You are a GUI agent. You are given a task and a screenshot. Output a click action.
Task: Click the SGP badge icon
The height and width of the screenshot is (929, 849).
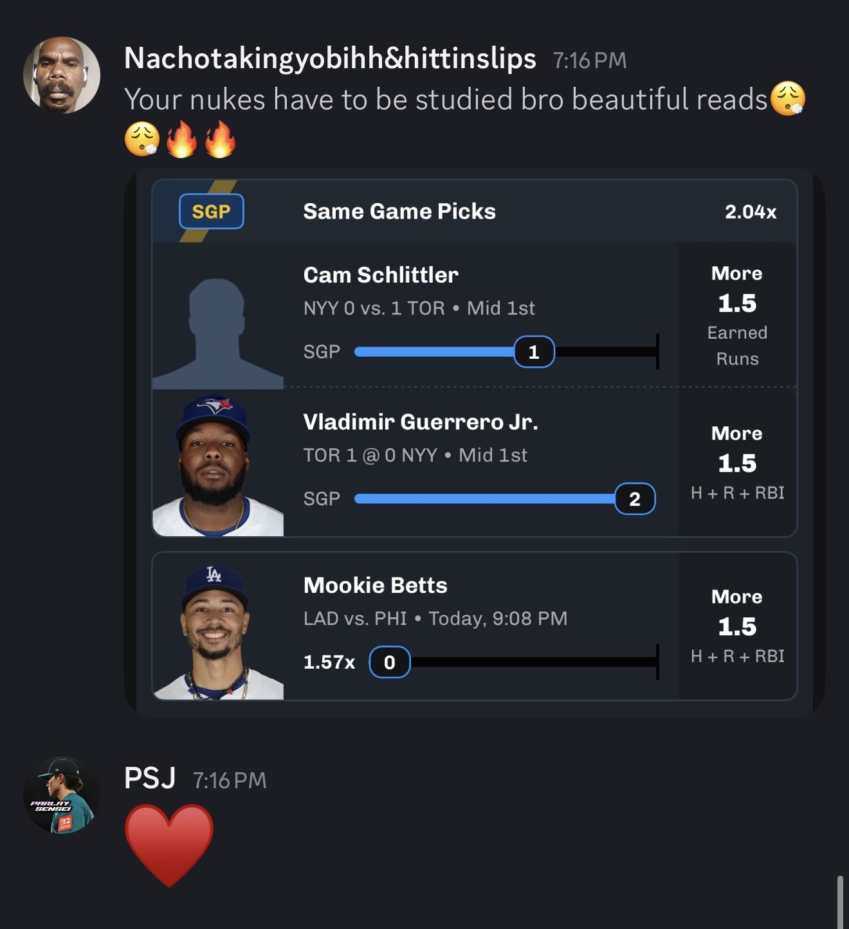pyautogui.click(x=211, y=212)
